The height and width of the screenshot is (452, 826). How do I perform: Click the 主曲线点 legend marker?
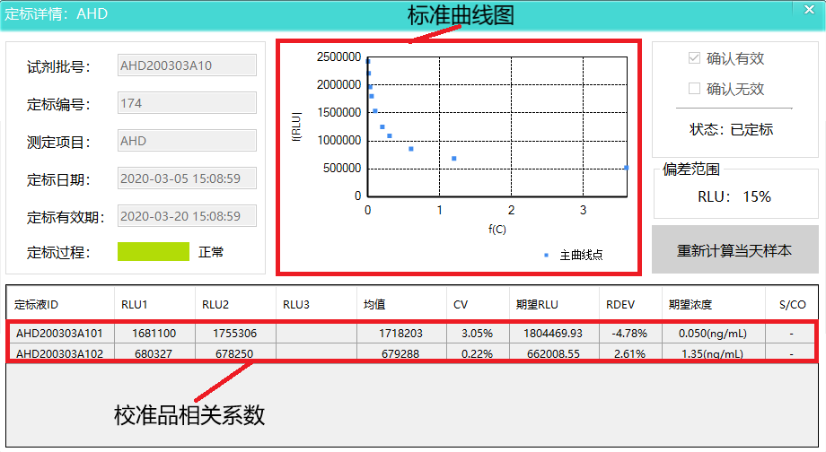[546, 256]
